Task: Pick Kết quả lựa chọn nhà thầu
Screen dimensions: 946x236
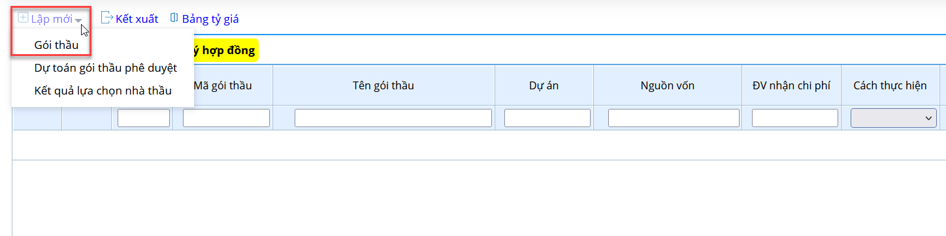Action: [103, 91]
